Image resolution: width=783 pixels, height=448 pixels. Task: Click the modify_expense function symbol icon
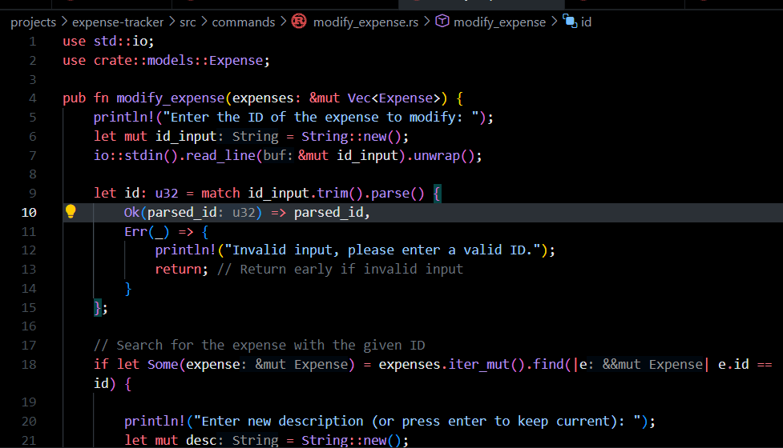[442, 22]
